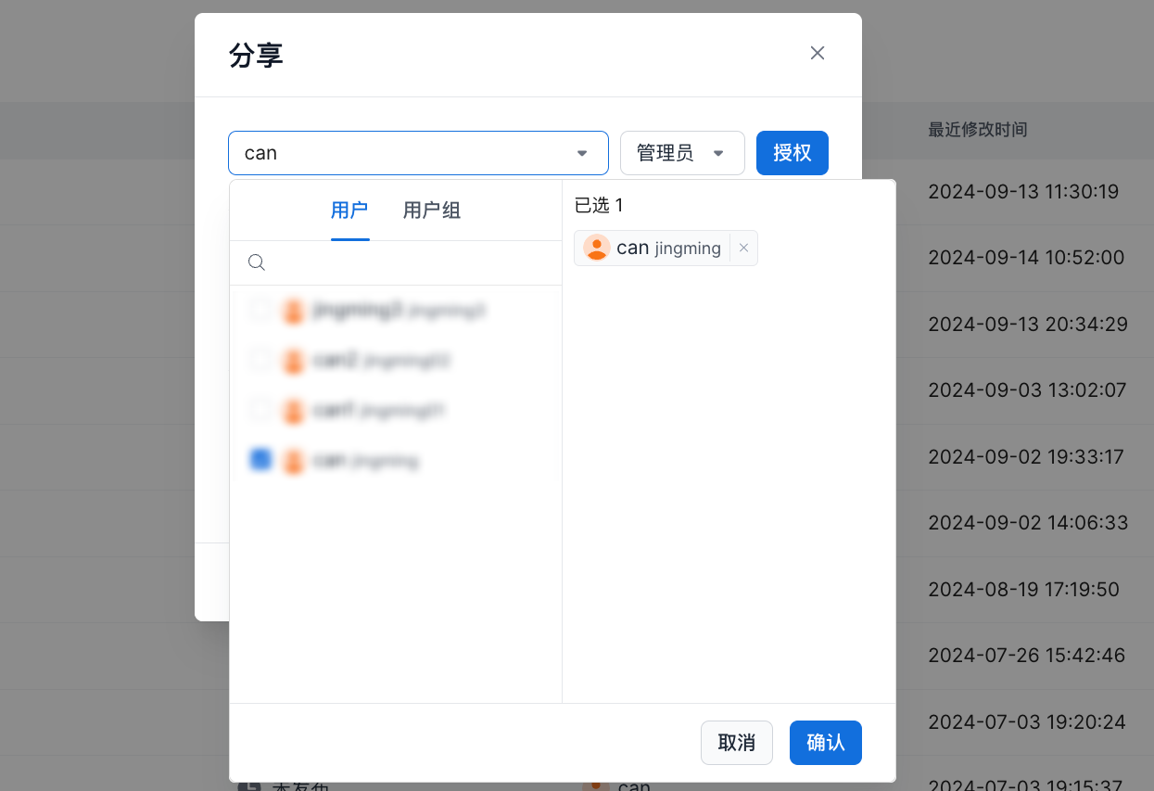The height and width of the screenshot is (791, 1154).
Task: Remove selected user can via the x icon
Action: click(x=743, y=249)
